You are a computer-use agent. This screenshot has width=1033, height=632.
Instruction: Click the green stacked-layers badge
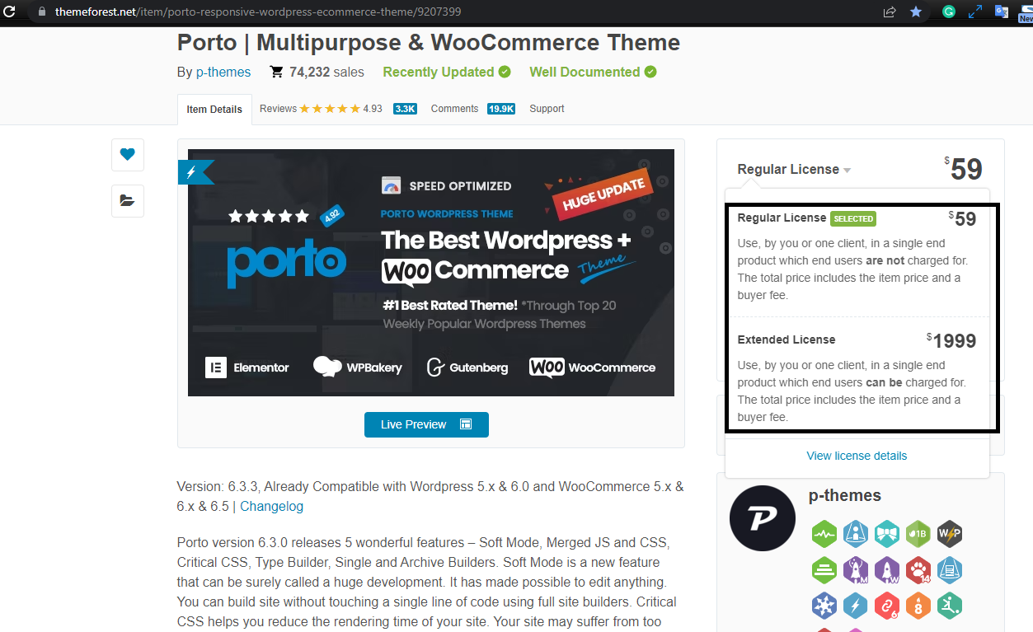coord(824,570)
